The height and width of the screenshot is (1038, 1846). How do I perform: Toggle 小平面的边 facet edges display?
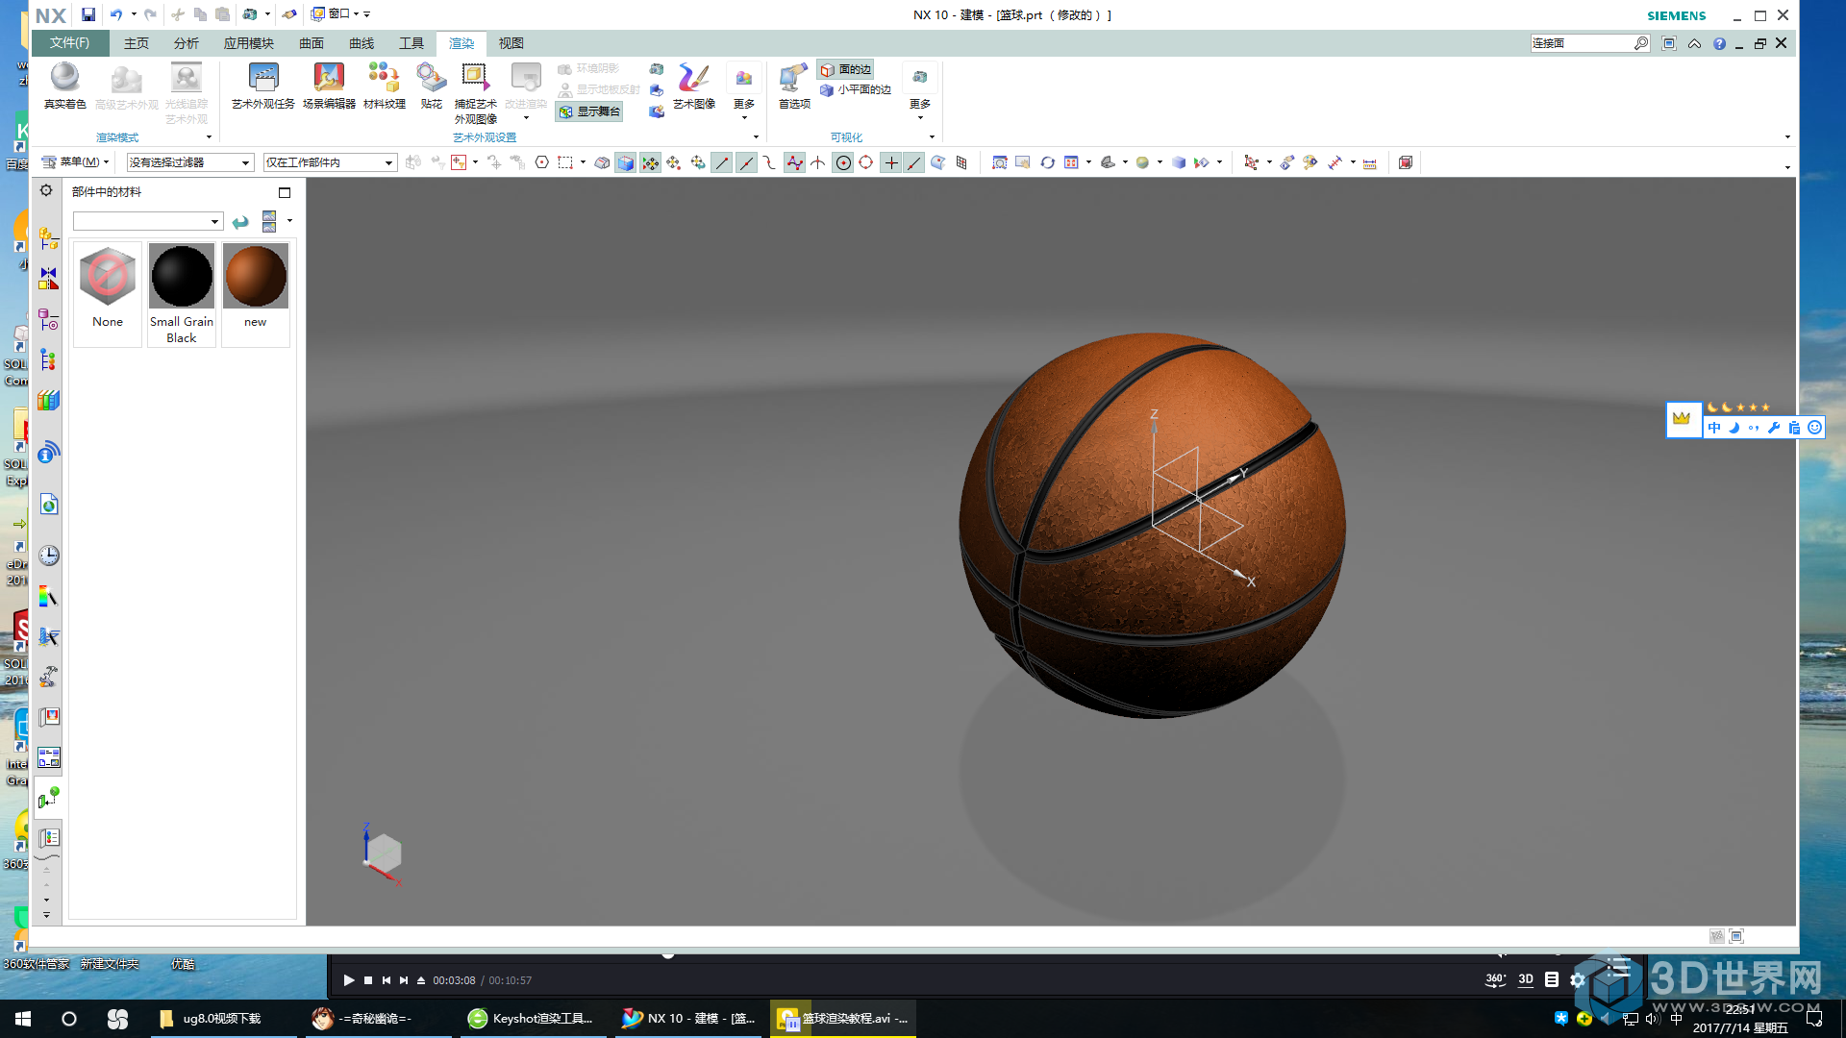point(856,89)
